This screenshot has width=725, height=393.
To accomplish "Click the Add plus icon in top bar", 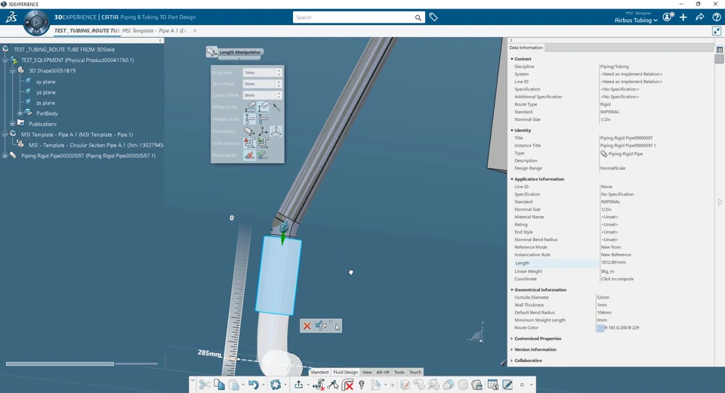I will click(683, 17).
